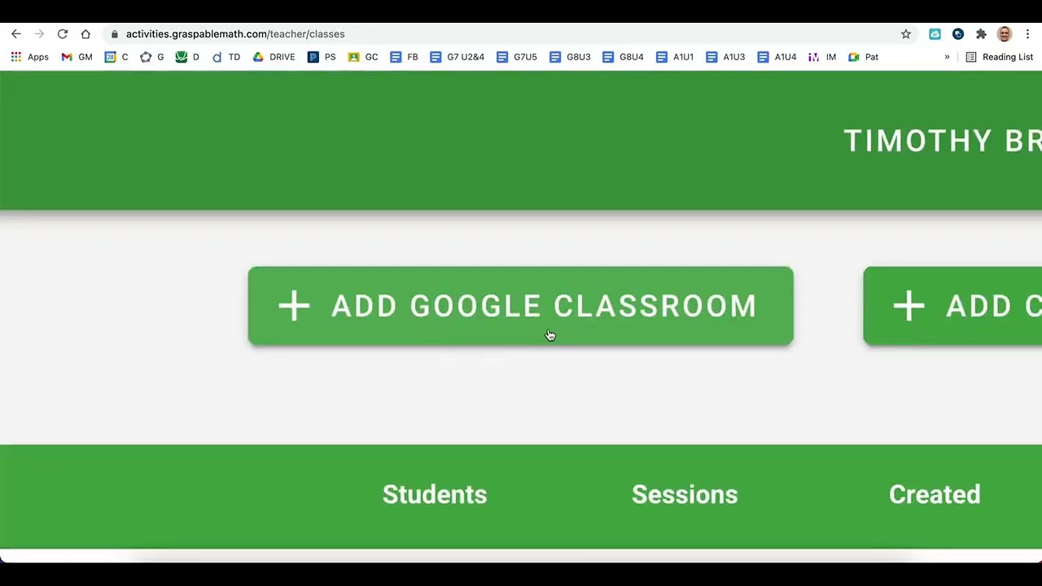Open the Pat bookmark
Image resolution: width=1042 pixels, height=586 pixels.
pos(863,57)
